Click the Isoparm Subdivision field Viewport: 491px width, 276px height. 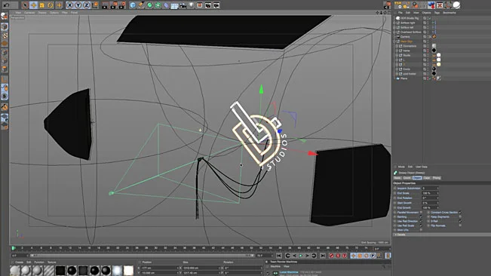click(430, 189)
